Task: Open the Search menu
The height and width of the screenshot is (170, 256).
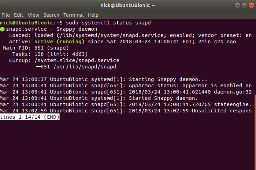Action: (x=51, y=15)
